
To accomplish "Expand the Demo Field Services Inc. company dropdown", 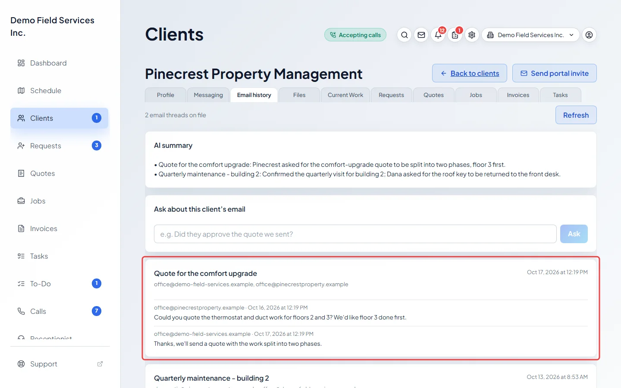I will coord(530,35).
